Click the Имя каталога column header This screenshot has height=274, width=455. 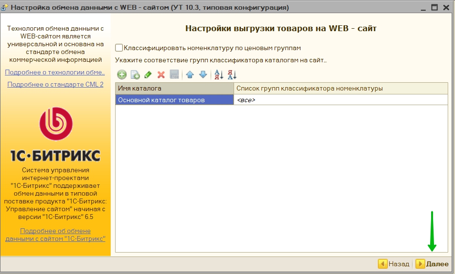pyautogui.click(x=175, y=89)
